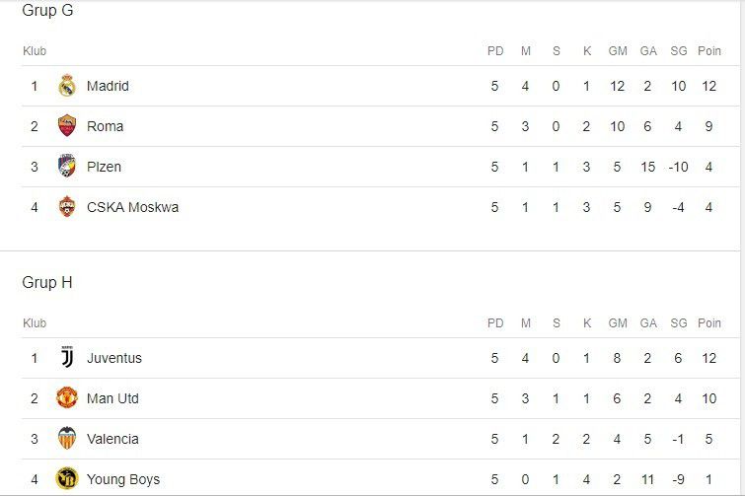Image resolution: width=745 pixels, height=496 pixels.
Task: Click the Man Utd club crest
Action: tap(67, 398)
